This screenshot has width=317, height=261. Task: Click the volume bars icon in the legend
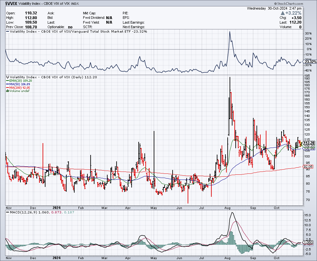pyautogui.click(x=8, y=91)
